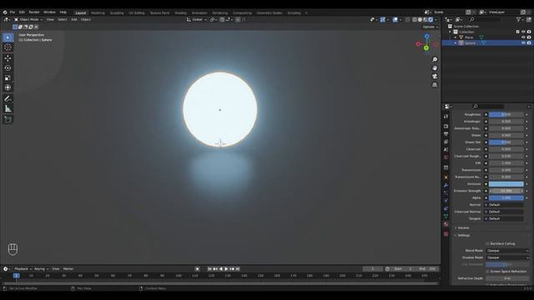Select the Cursor tool
The height and width of the screenshot is (300, 534).
8,47
